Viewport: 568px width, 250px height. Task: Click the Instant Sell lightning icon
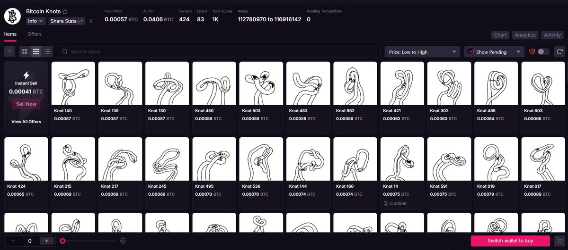click(27, 75)
